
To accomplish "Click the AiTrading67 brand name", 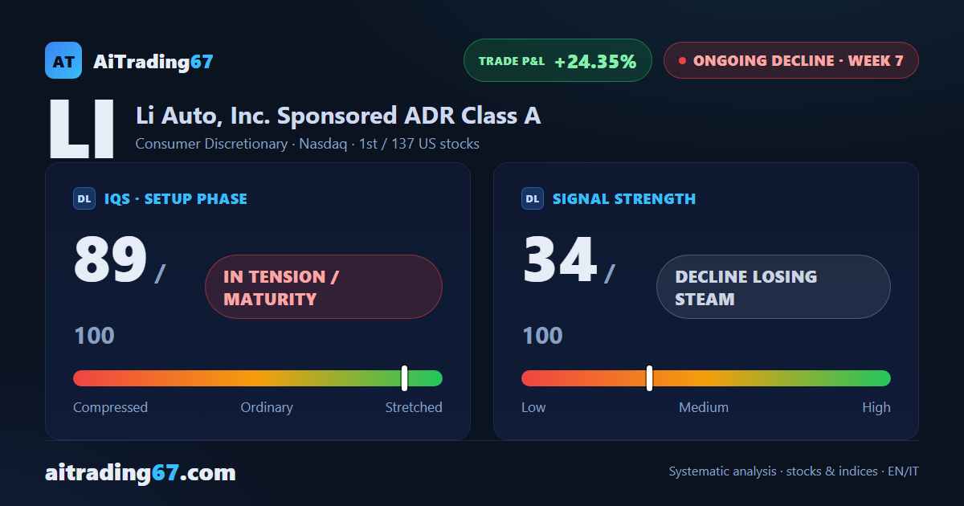I will 153,61.
